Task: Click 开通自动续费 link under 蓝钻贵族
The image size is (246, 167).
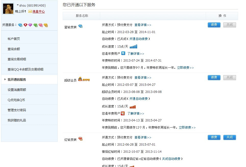Action: (x=138, y=39)
